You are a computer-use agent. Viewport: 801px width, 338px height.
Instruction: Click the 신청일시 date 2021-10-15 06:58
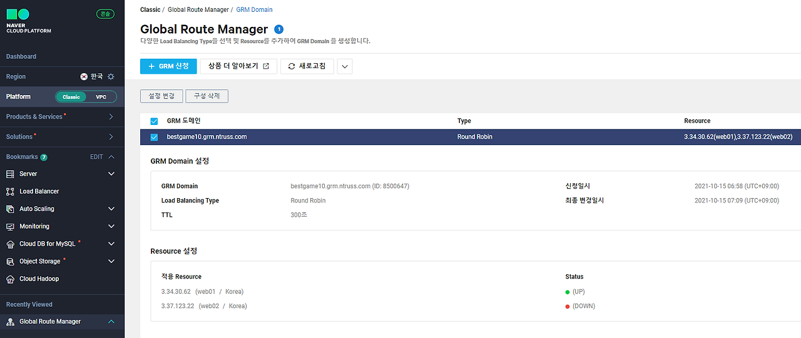click(737, 186)
